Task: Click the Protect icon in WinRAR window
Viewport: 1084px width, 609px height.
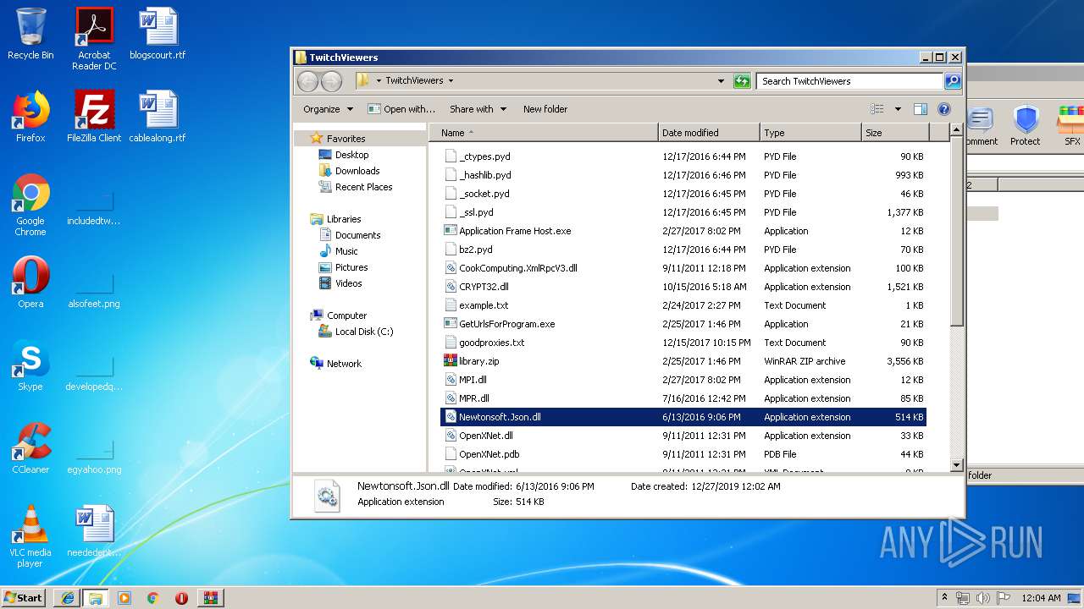Action: tap(1026, 126)
